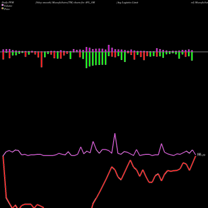Select the 'Volume' legend label
Screen dimensions: 208x208
[8, 6]
